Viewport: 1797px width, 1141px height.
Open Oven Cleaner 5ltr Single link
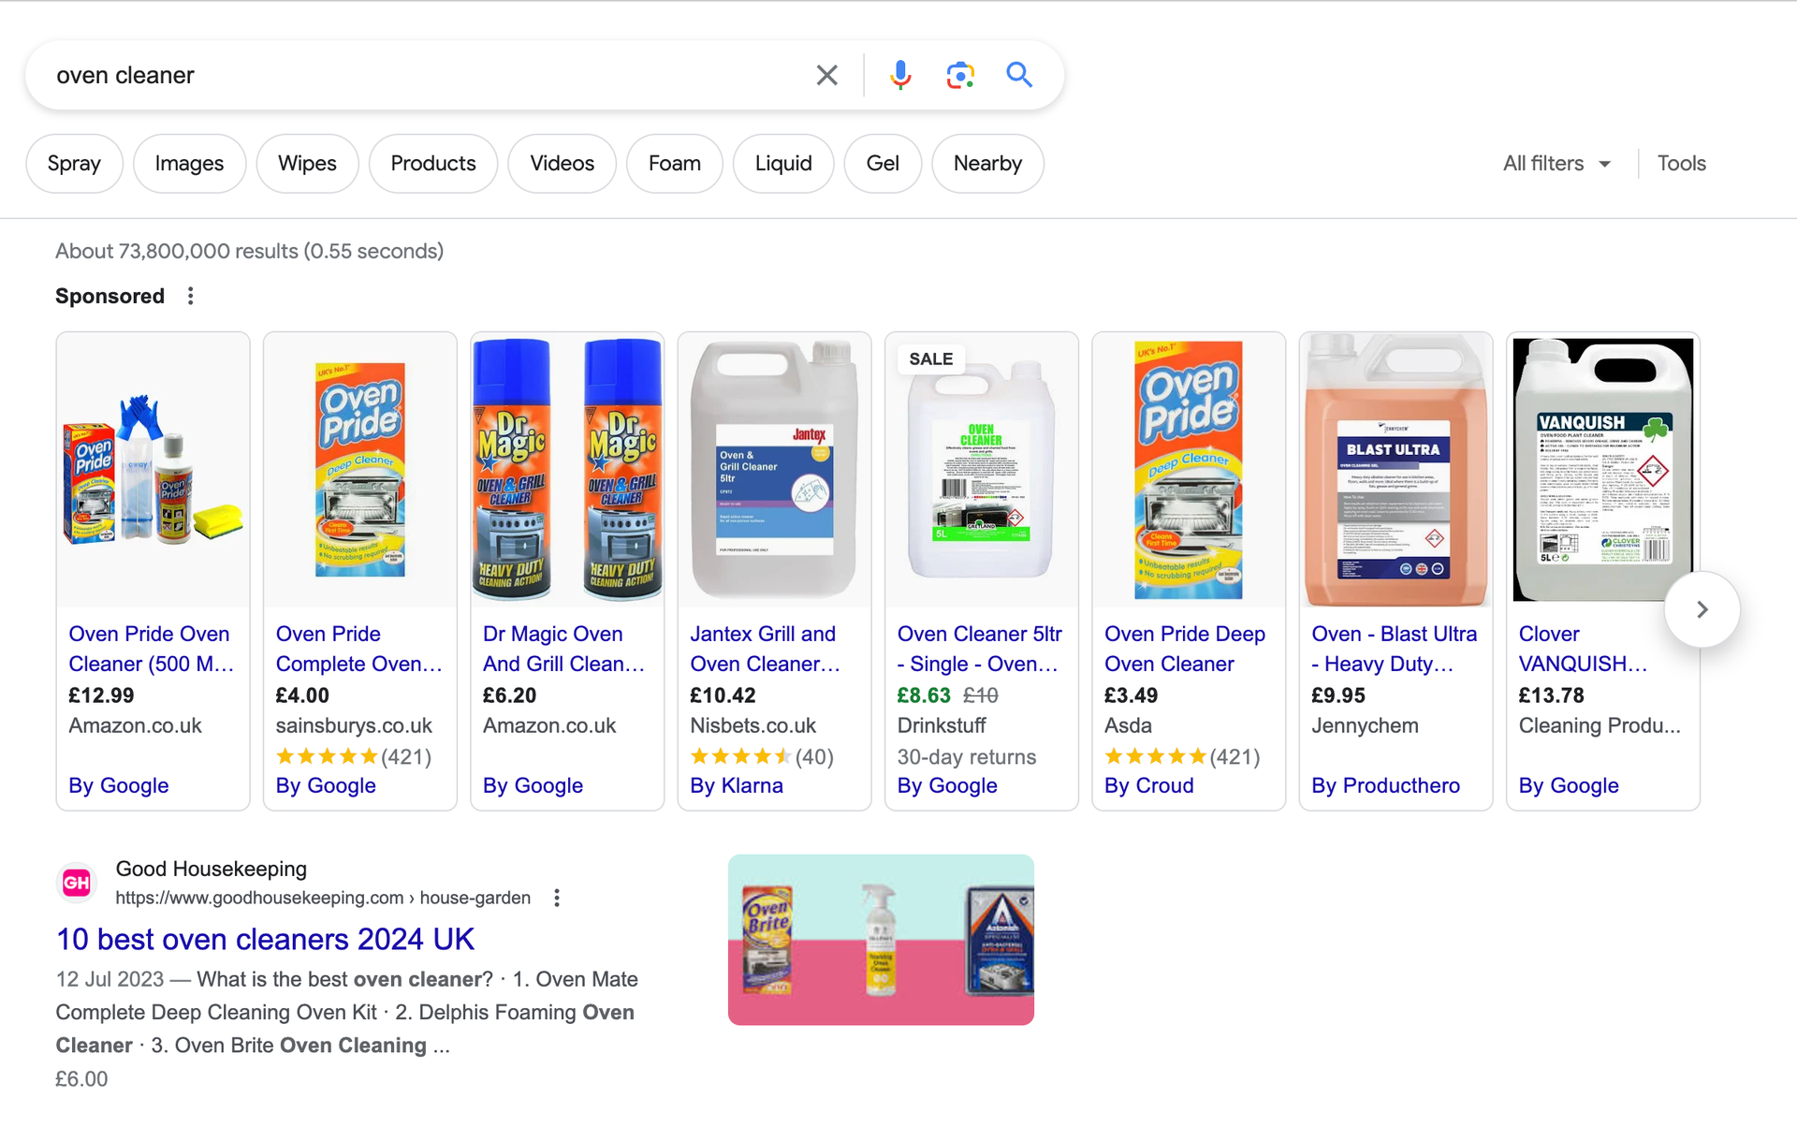click(980, 649)
